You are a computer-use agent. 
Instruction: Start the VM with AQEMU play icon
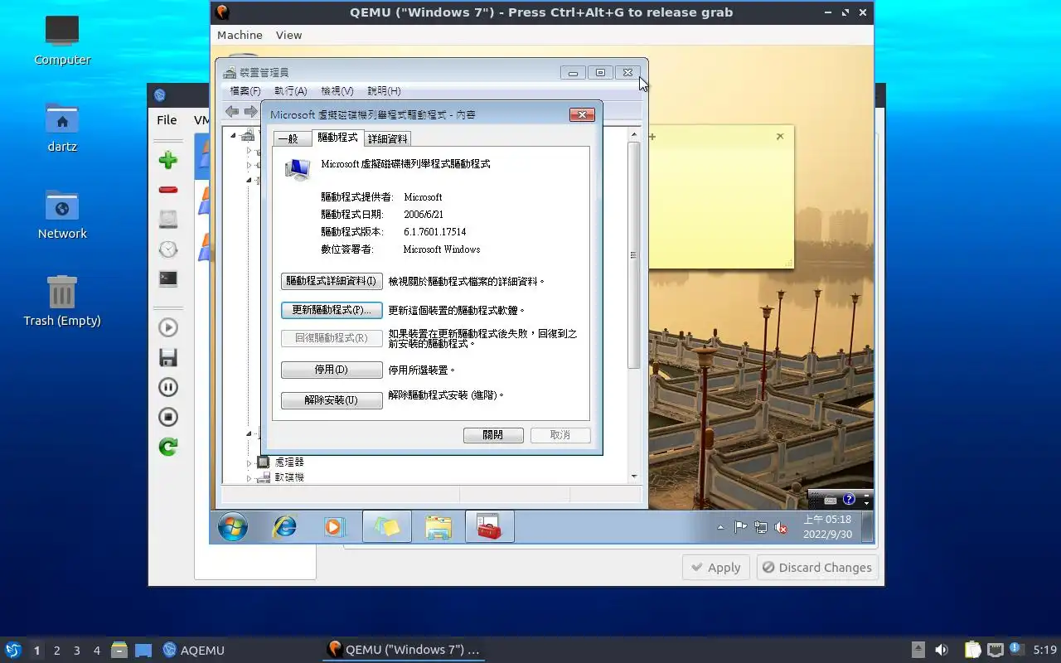(168, 327)
